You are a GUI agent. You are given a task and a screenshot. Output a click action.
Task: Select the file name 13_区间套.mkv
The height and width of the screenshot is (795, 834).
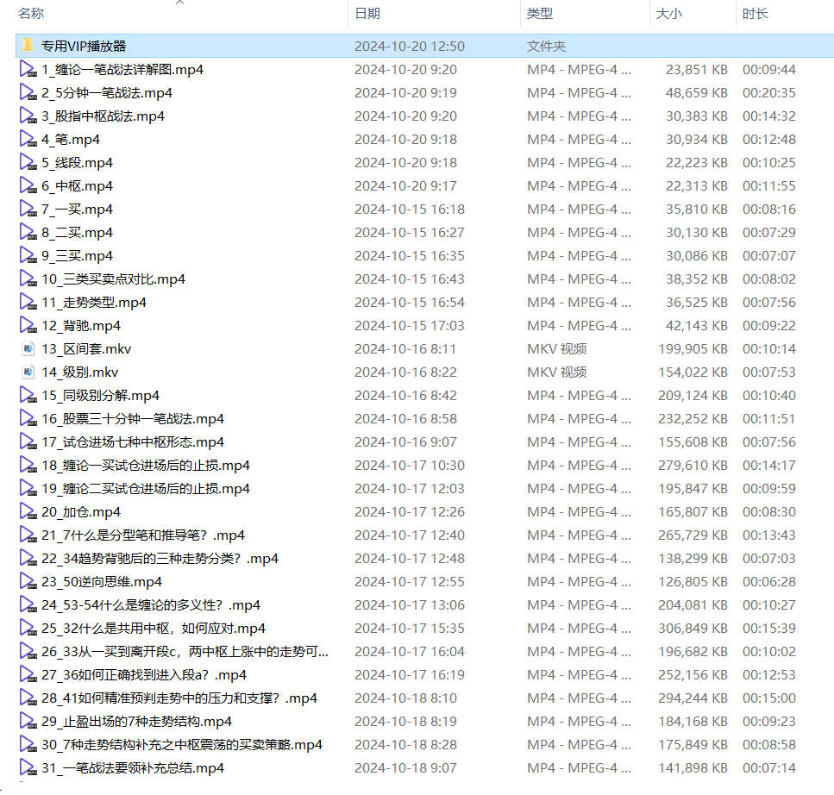pos(86,349)
